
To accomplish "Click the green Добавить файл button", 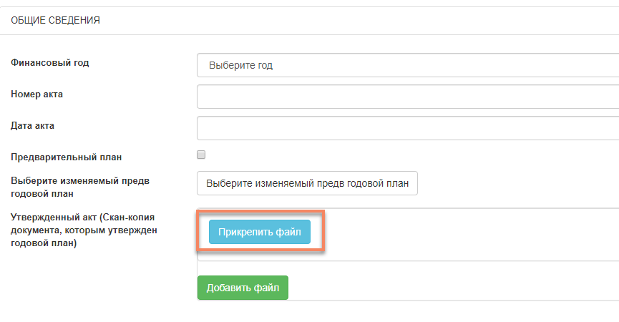I will click(243, 288).
